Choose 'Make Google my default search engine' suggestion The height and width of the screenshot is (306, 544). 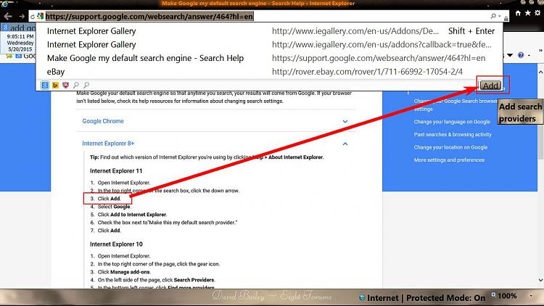tap(269, 58)
